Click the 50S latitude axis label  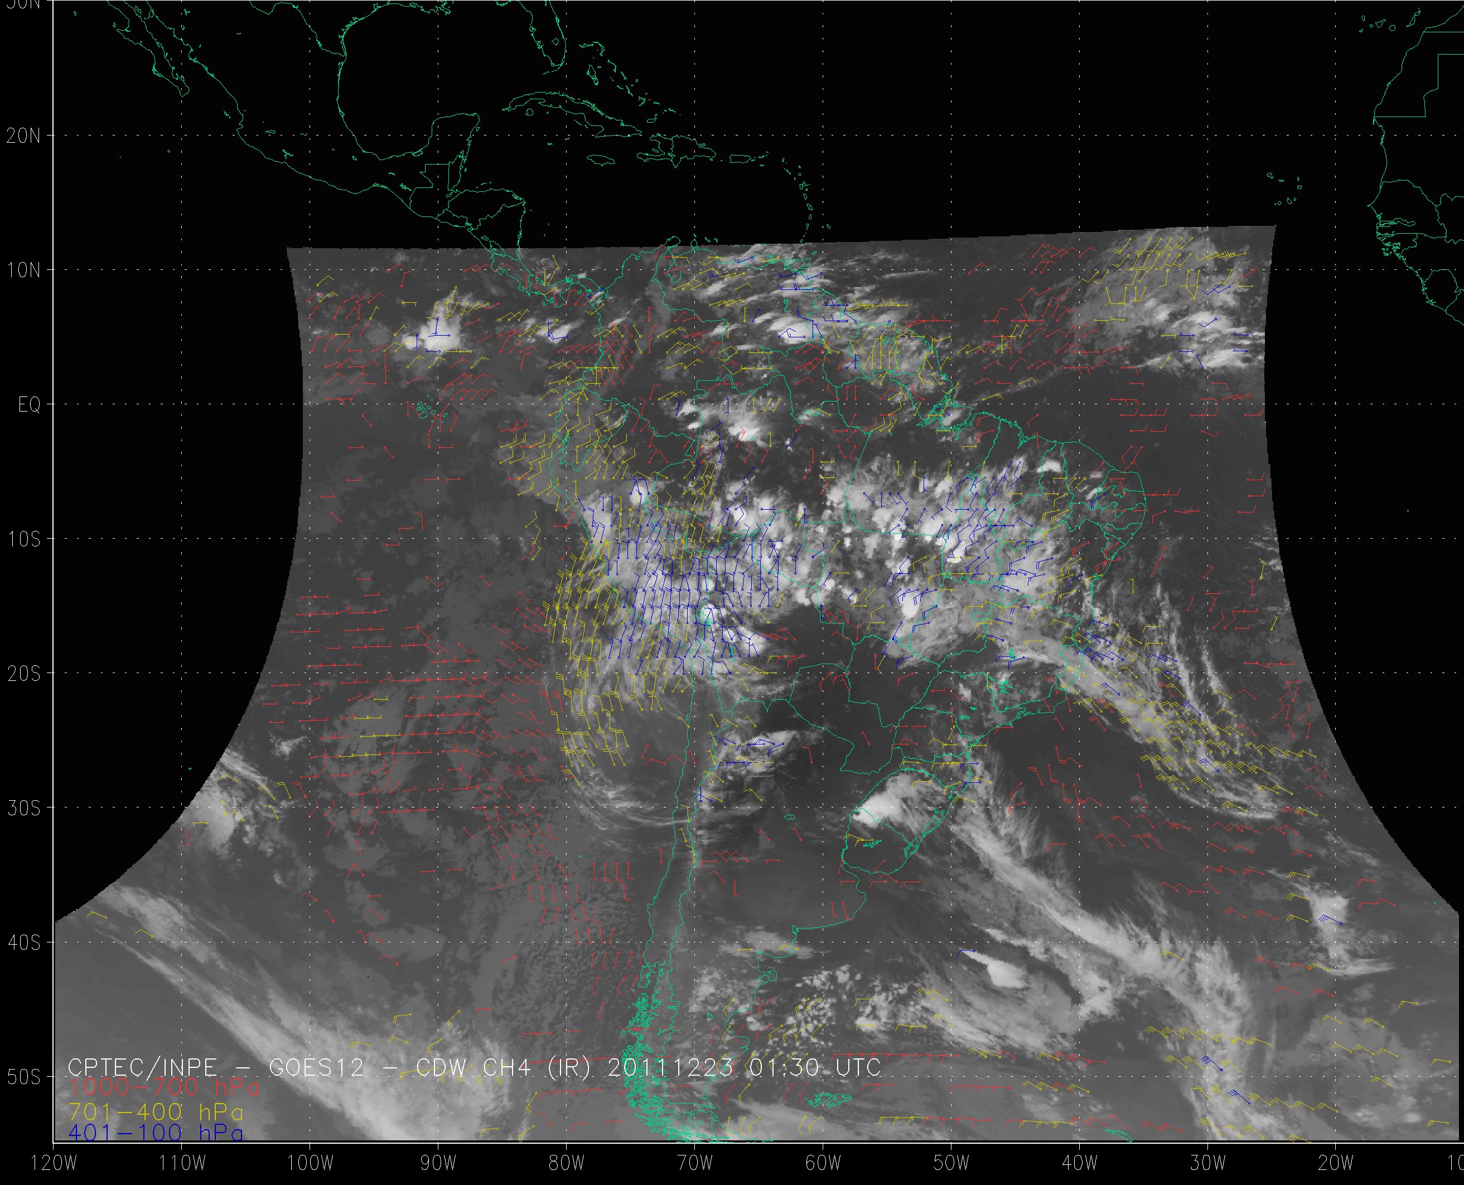point(23,1077)
